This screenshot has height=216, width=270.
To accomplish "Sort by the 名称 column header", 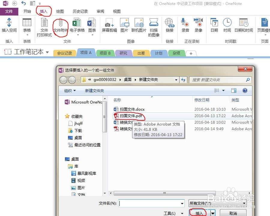I will [x=117, y=100].
